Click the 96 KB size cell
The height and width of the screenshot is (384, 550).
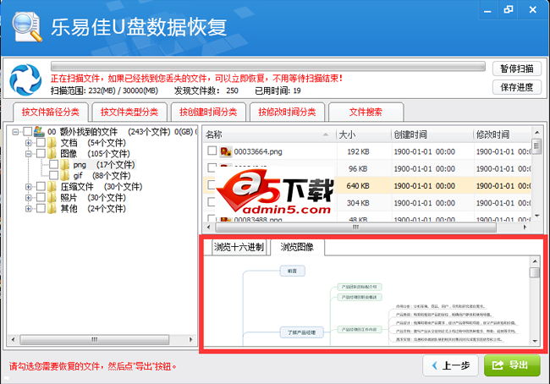(358, 169)
